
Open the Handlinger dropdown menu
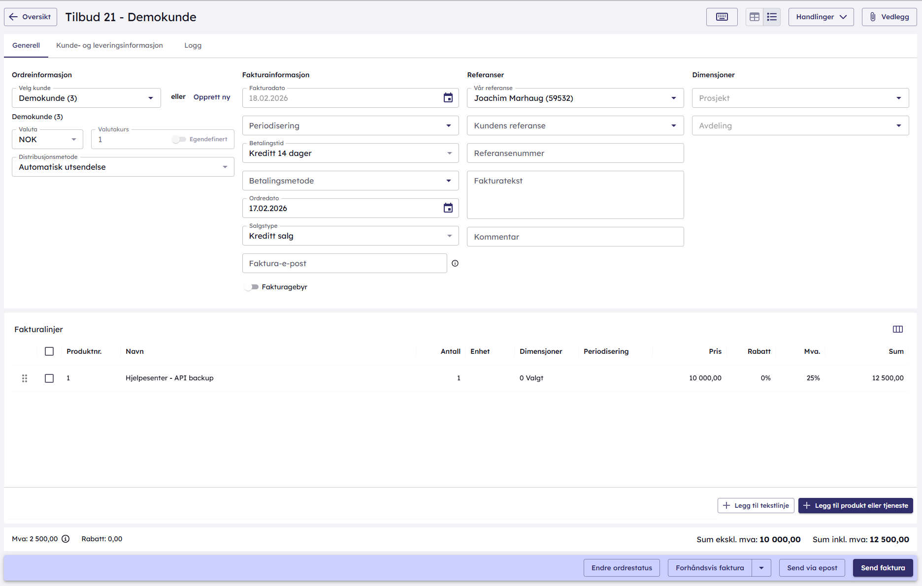pos(821,17)
